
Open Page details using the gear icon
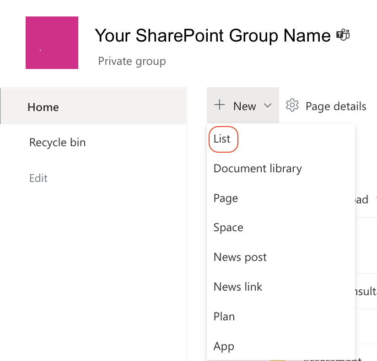pos(292,106)
